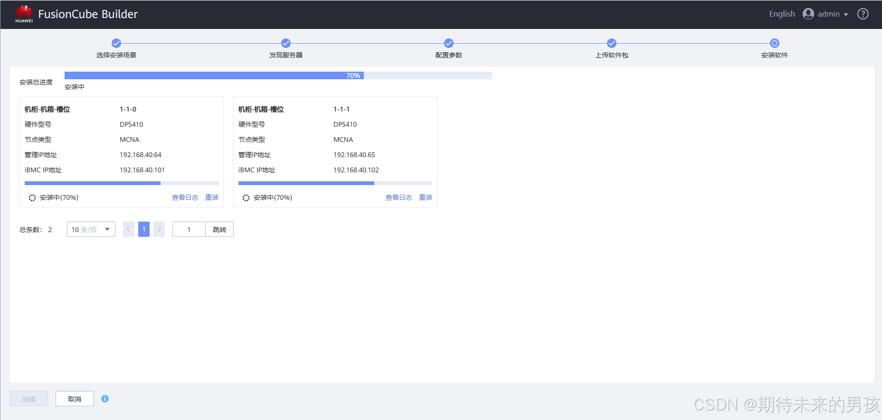This screenshot has width=882, height=420.
Task: Go to the next page arrow
Action: point(159,229)
